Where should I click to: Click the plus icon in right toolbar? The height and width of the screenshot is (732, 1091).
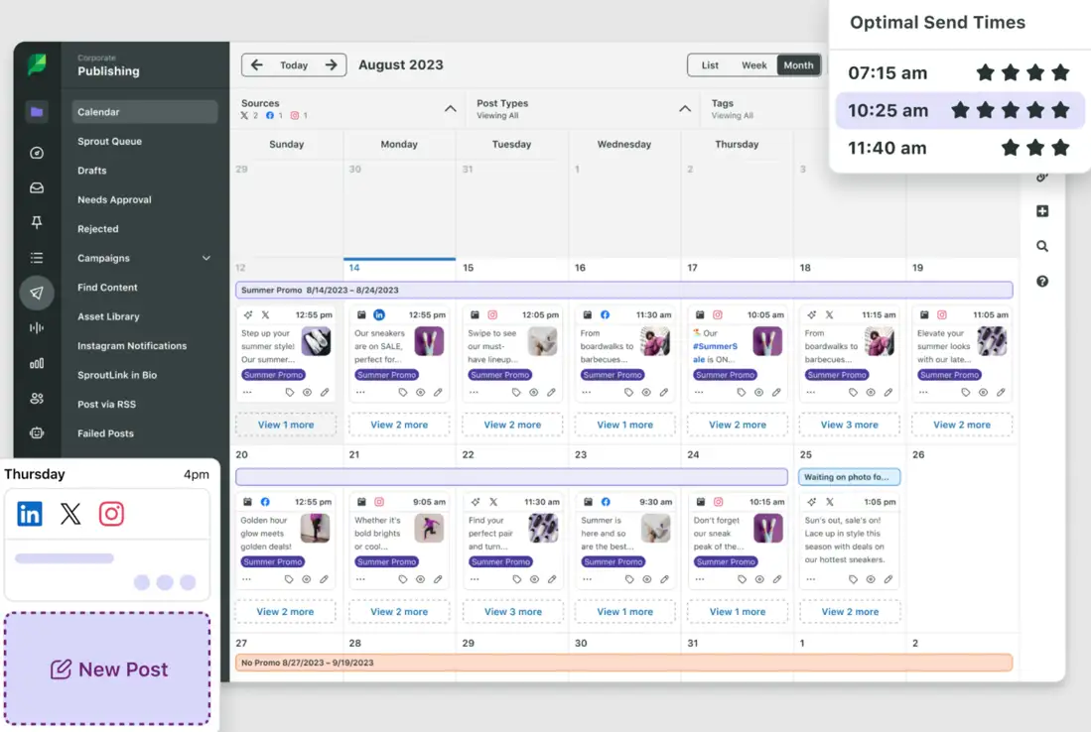click(1042, 211)
